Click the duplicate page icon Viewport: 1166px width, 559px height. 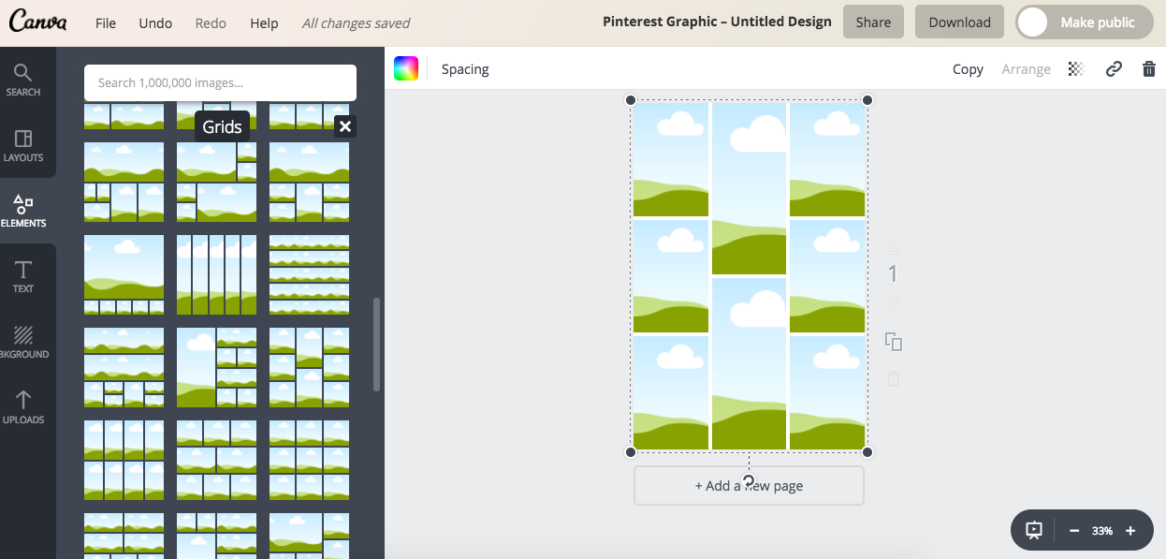click(x=894, y=342)
